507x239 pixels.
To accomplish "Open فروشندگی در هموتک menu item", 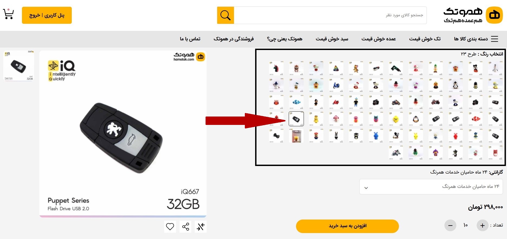I will [233, 39].
